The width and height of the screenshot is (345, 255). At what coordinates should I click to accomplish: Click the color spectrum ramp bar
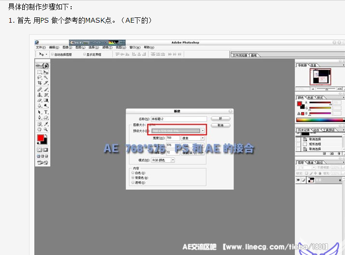click(320, 120)
